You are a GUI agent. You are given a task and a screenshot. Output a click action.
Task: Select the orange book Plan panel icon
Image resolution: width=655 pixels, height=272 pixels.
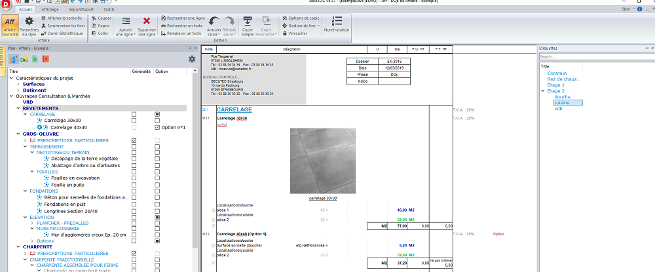click(x=46, y=59)
